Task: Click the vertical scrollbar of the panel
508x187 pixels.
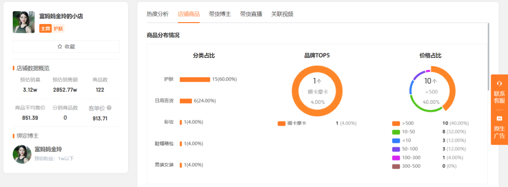Action: pyautogui.click(x=489, y=57)
